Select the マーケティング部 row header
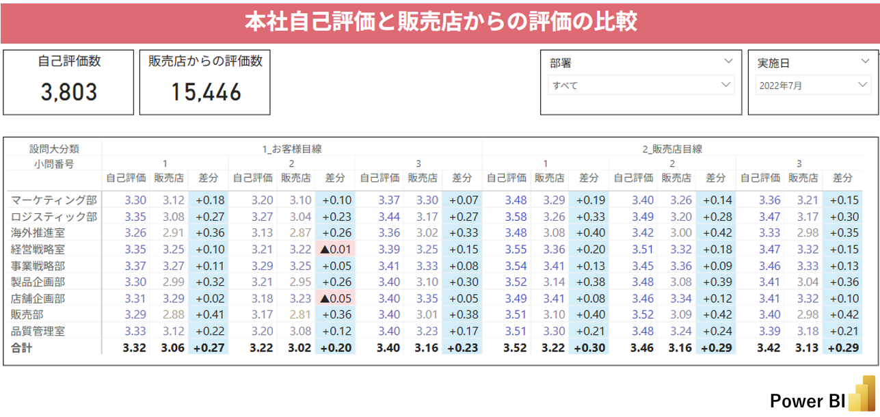The image size is (880, 417). coord(54,200)
